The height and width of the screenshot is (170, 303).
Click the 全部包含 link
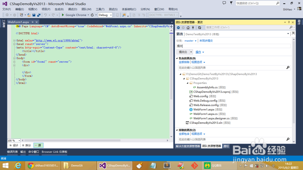point(184,134)
